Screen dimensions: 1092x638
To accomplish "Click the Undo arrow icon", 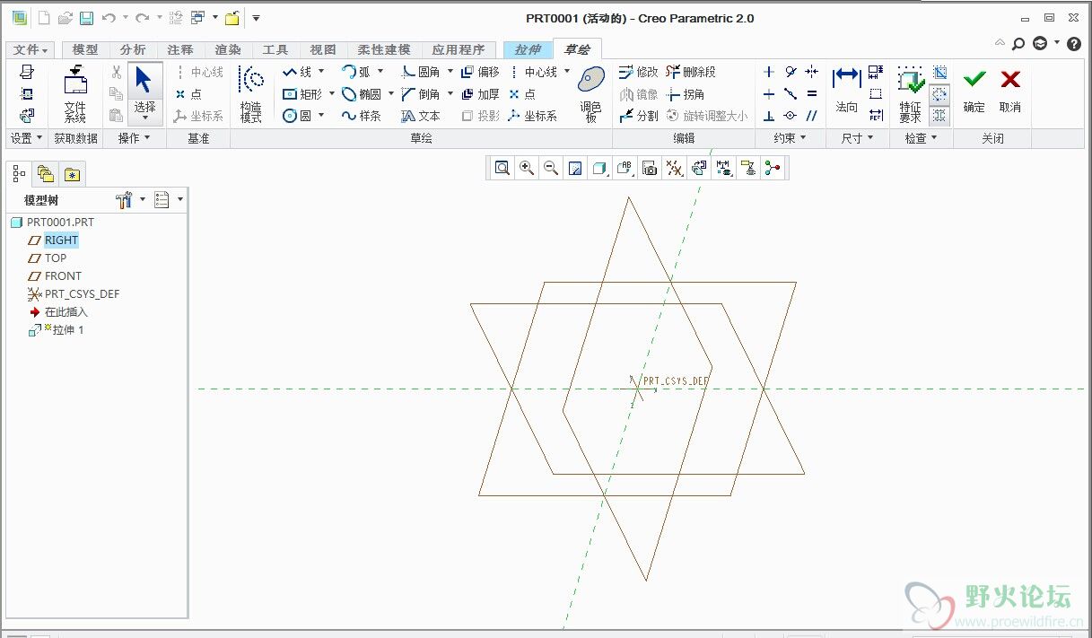I will (109, 18).
